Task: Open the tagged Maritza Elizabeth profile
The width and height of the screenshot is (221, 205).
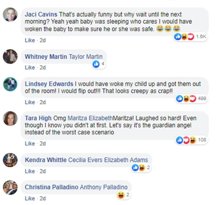Action: click(x=90, y=118)
